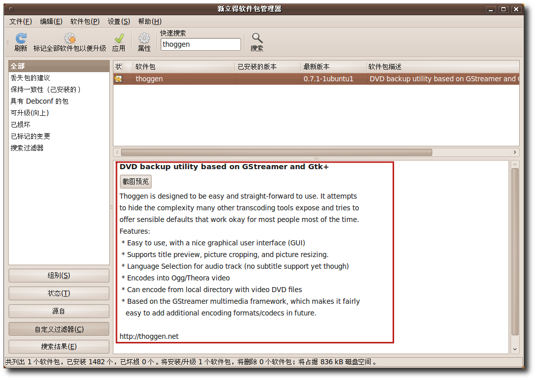
Task: Open Properties (属性) gear icon
Action: coord(144,38)
